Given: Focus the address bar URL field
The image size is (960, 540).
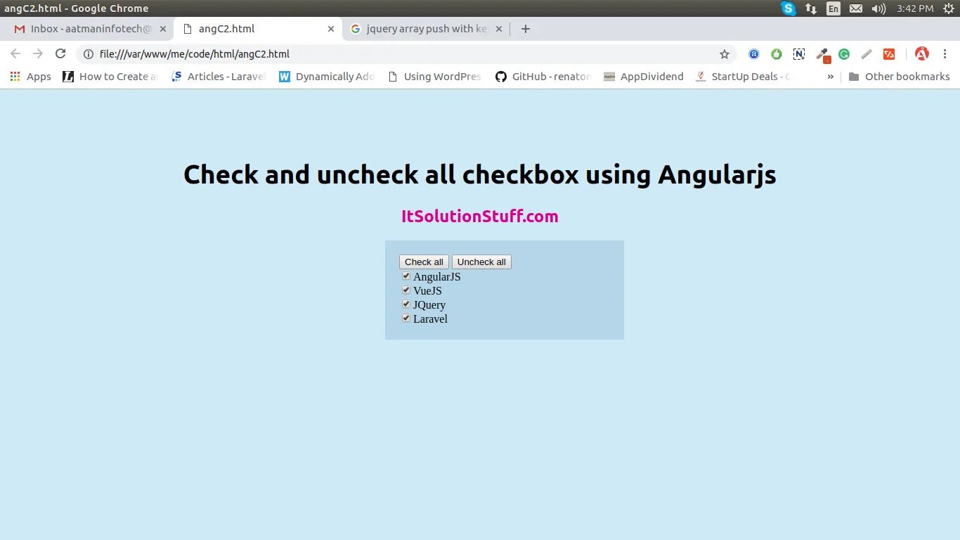Looking at the screenshot, I should click(408, 54).
